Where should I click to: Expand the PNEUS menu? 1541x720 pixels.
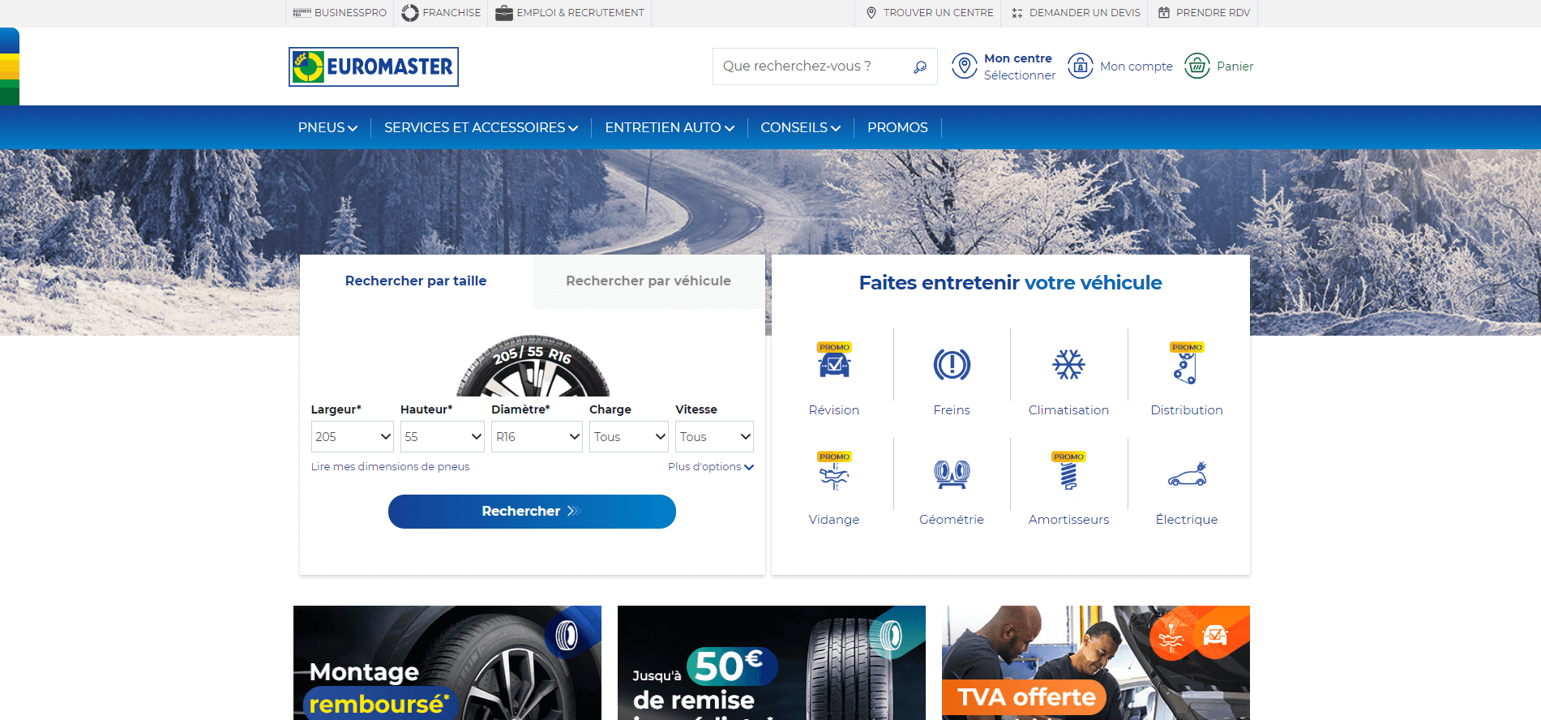point(327,127)
